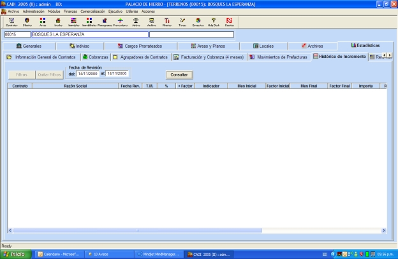This screenshot has width=398, height=259.
Task: Open the Finanzas menu
Action: [x=70, y=11]
